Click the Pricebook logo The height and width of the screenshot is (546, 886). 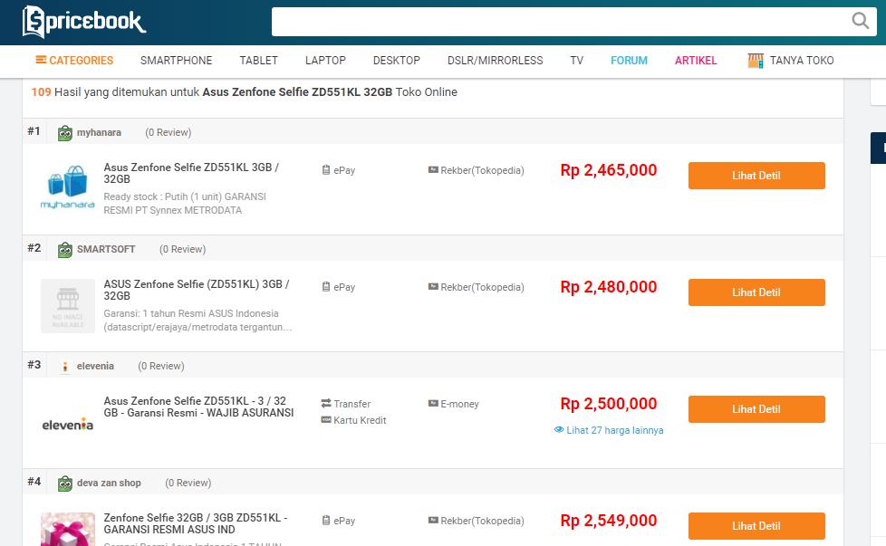click(x=83, y=22)
